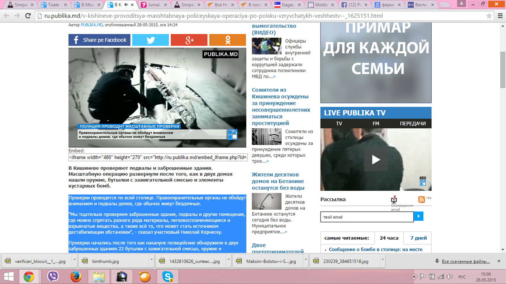Open Chrome from the taskbar
The height and width of the screenshot is (284, 506).
pyautogui.click(x=29, y=277)
